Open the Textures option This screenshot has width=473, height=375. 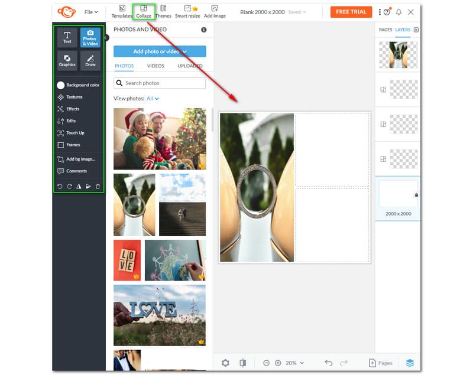70,97
